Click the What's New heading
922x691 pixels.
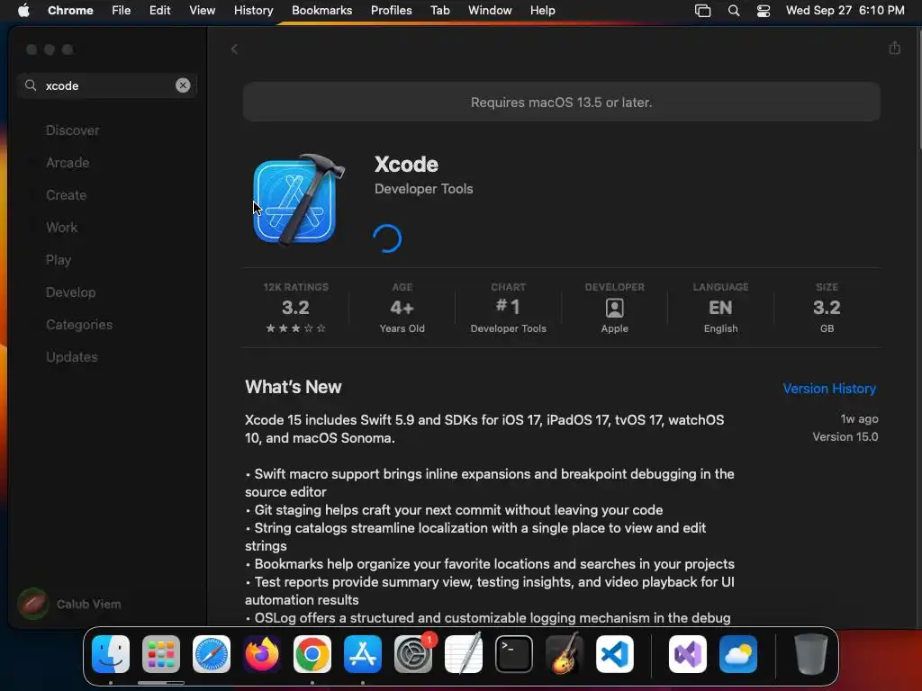pyautogui.click(x=294, y=387)
